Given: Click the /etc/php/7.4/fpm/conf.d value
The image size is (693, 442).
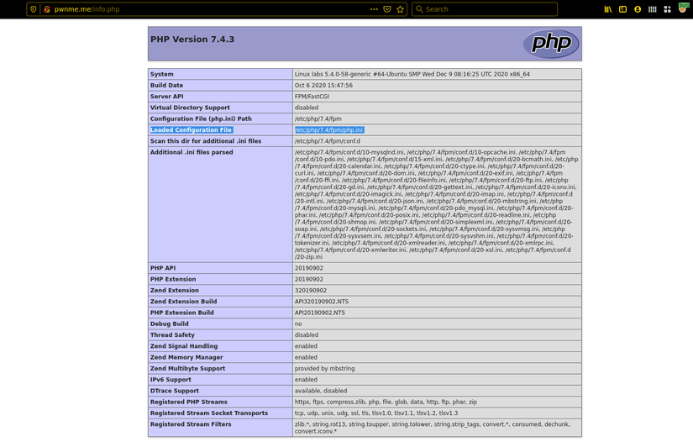Looking at the screenshot, I should tap(328, 141).
